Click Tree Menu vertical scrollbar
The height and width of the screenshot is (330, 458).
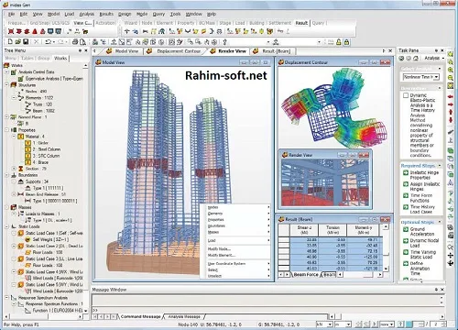coord(85,188)
